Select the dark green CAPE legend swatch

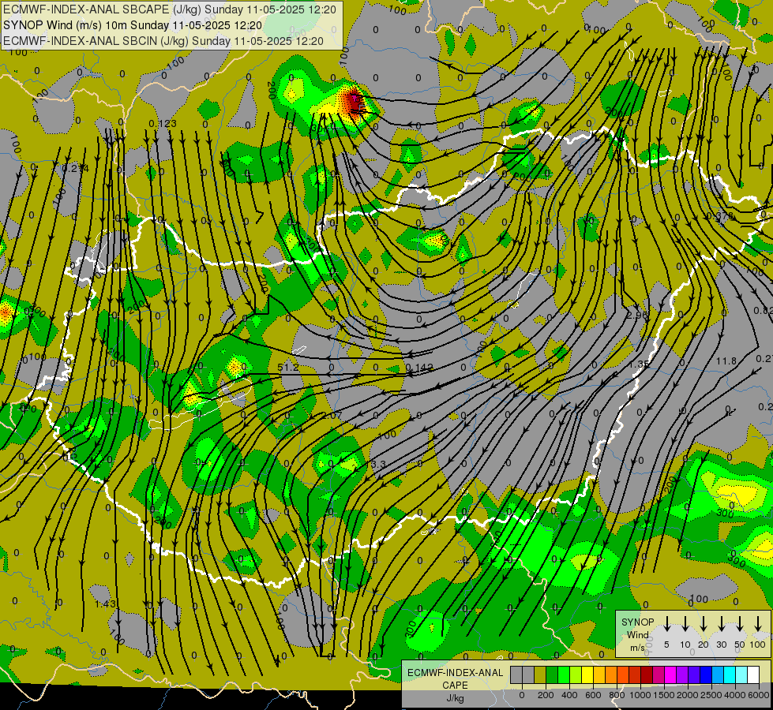[552, 675]
